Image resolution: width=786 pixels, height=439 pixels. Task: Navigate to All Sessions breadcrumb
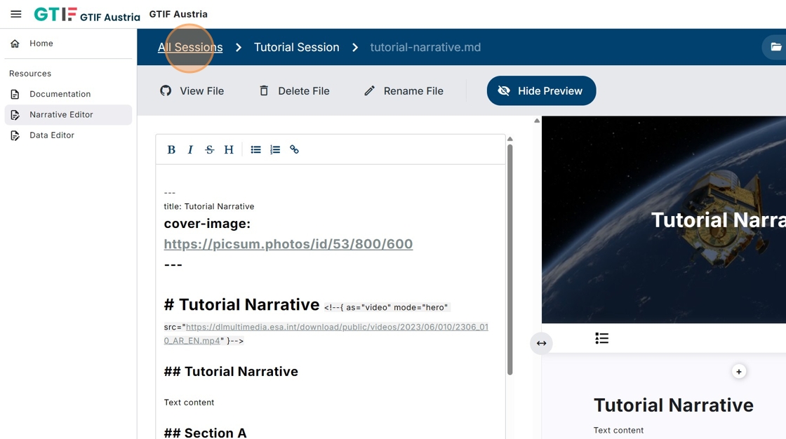190,47
